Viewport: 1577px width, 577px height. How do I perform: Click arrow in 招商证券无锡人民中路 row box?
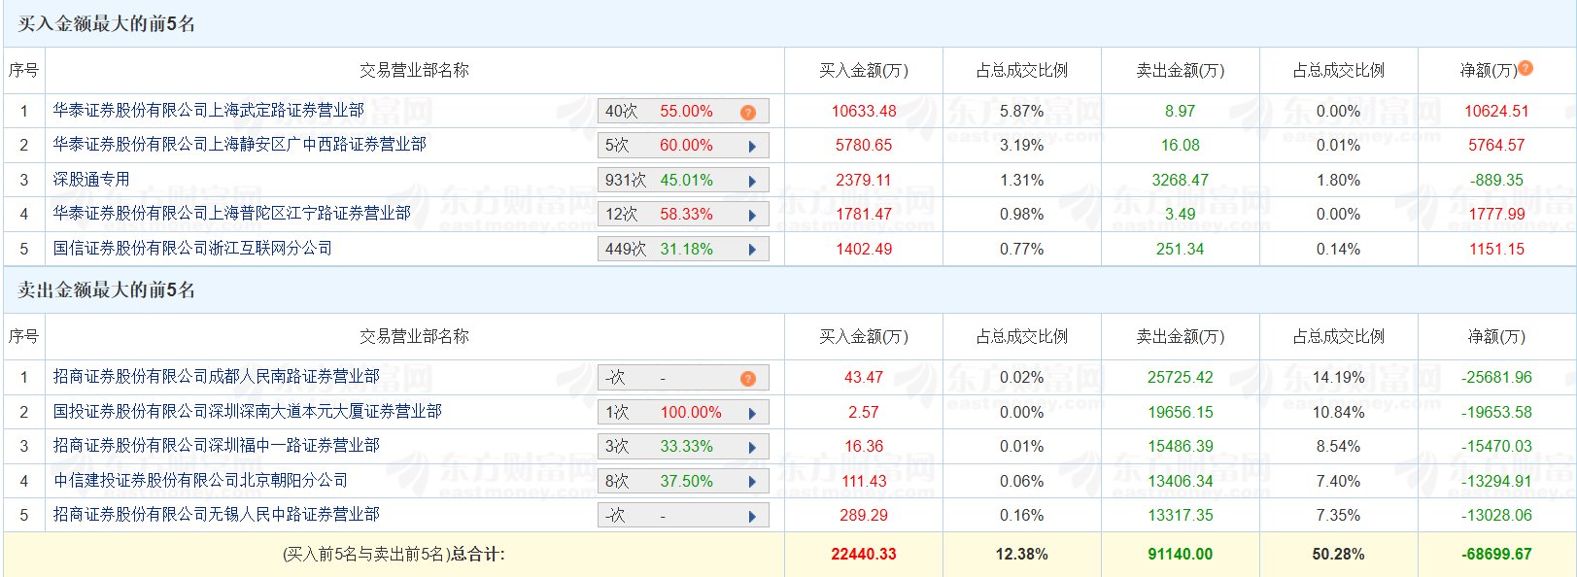(752, 517)
